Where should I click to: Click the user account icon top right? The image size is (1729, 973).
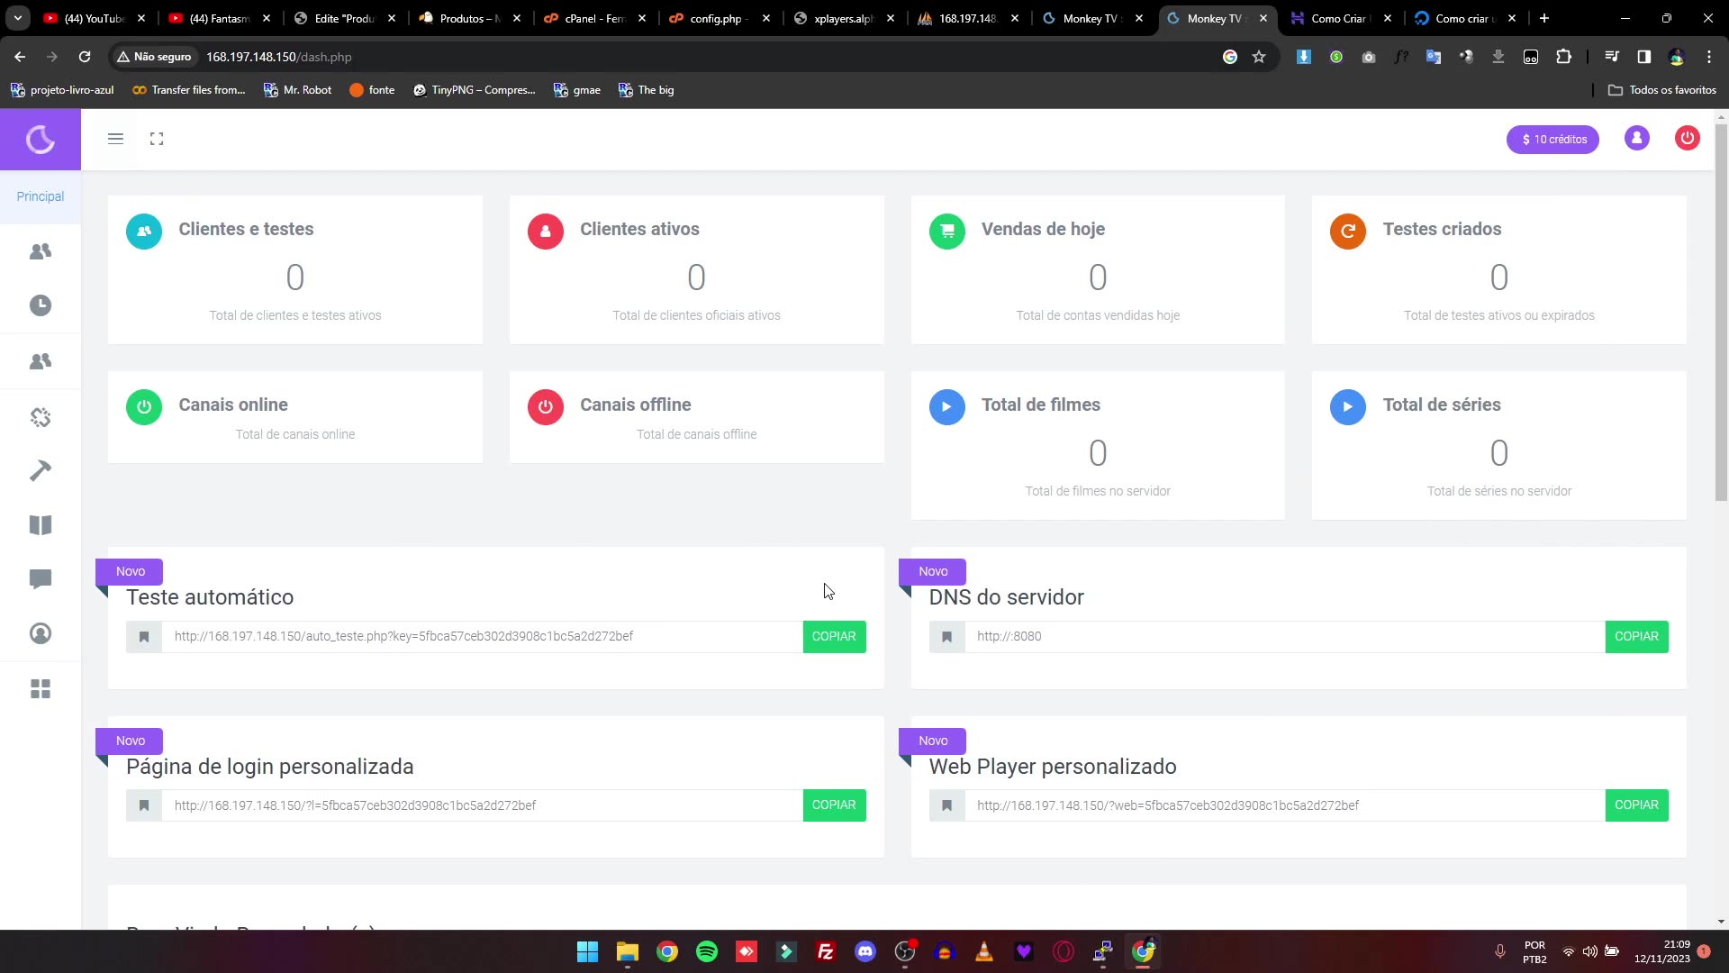point(1636,139)
